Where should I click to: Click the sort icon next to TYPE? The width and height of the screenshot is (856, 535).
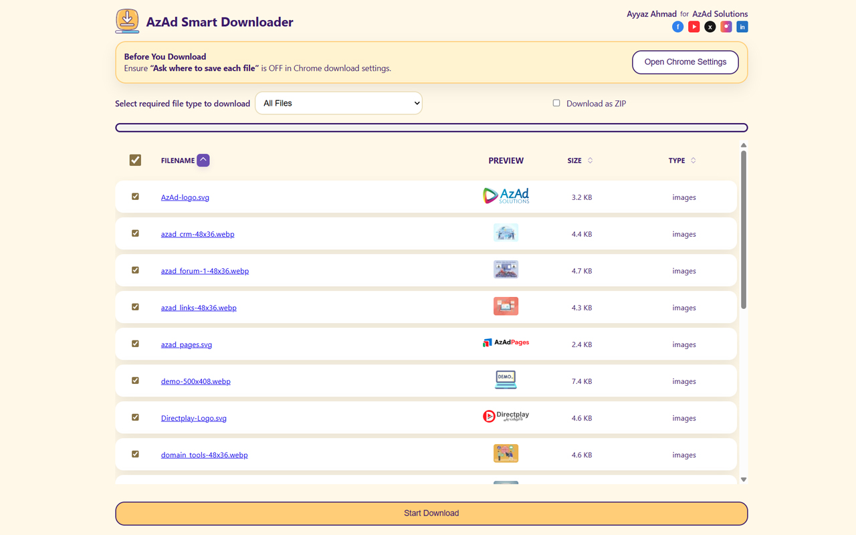693,160
